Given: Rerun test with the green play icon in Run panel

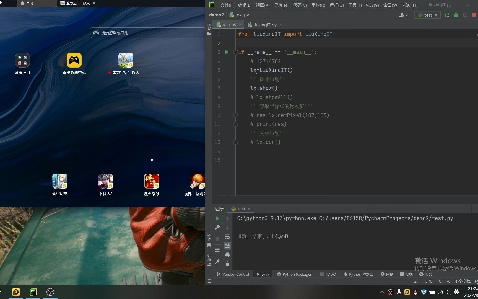Looking at the screenshot, I should click(x=217, y=218).
